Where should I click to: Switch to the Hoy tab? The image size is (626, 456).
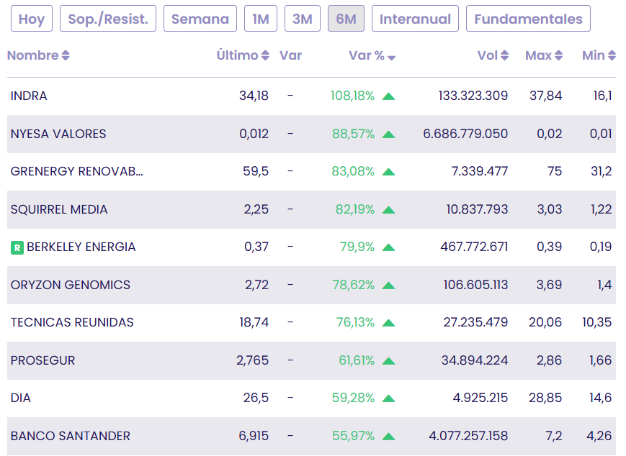(32, 19)
